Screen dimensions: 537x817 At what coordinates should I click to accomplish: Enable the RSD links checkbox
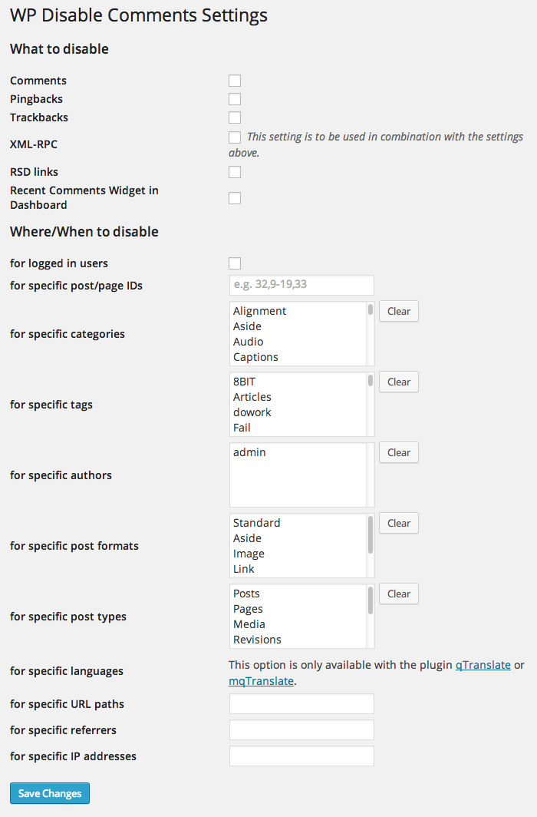click(235, 172)
